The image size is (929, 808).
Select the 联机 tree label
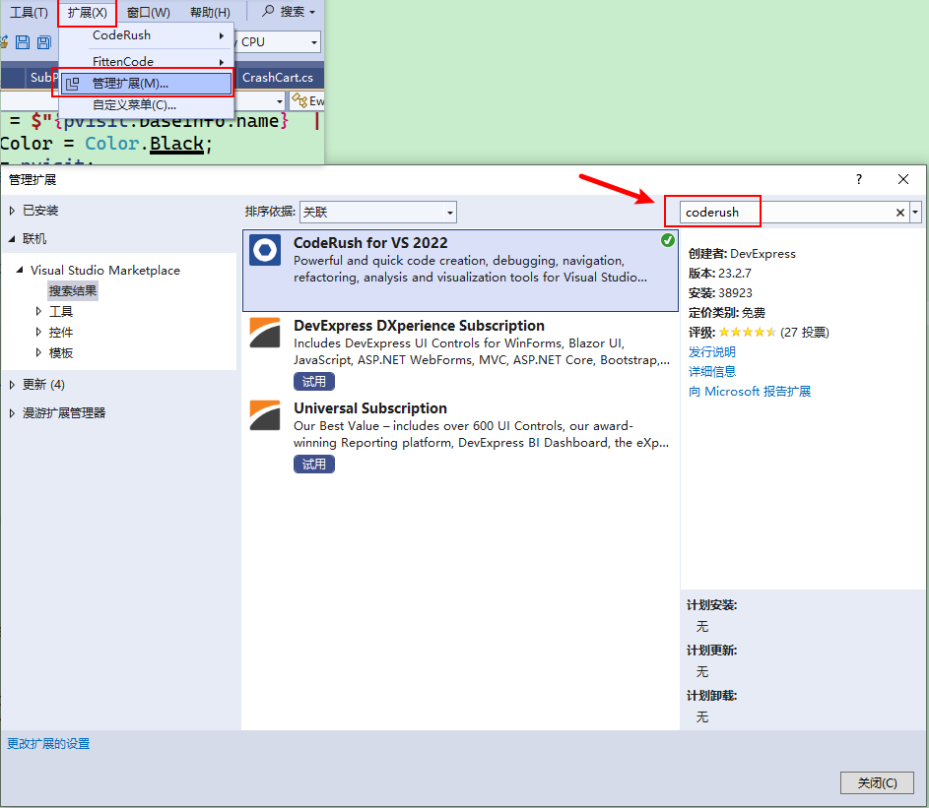coord(34,238)
